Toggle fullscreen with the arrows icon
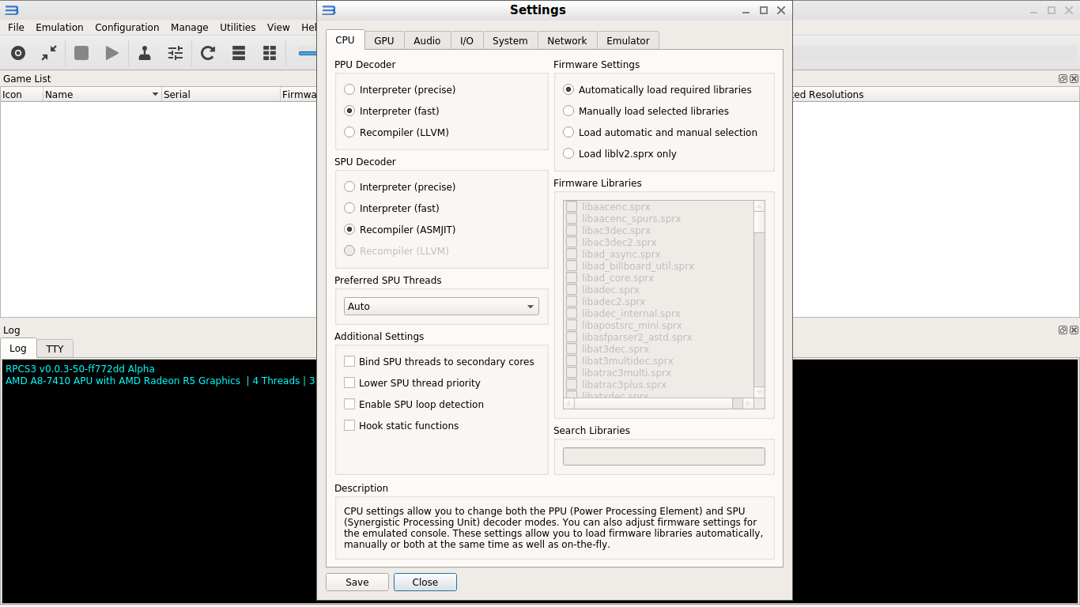The width and height of the screenshot is (1080, 607). tap(48, 53)
